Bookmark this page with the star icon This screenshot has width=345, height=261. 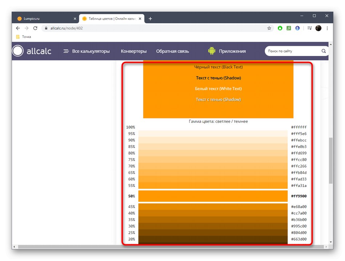(x=269, y=28)
